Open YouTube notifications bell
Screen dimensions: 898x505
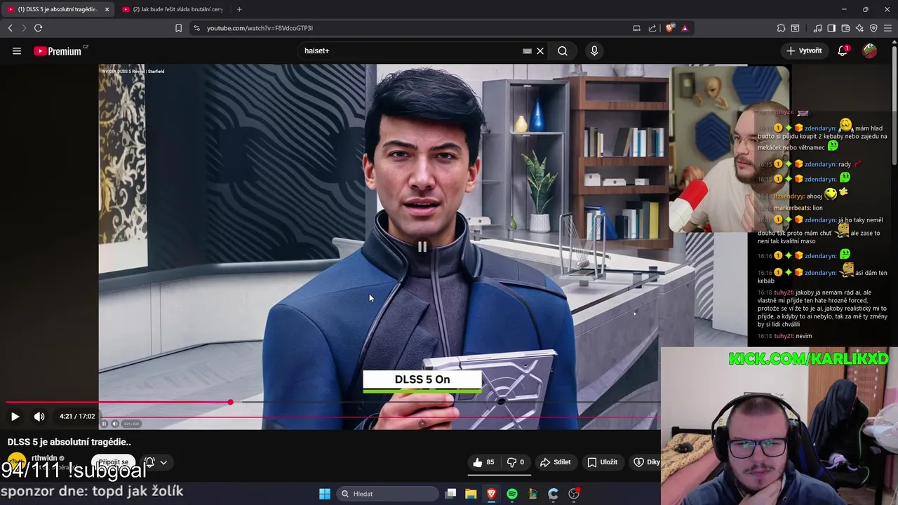pos(843,50)
